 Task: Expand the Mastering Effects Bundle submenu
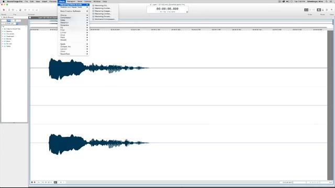pos(73,5)
